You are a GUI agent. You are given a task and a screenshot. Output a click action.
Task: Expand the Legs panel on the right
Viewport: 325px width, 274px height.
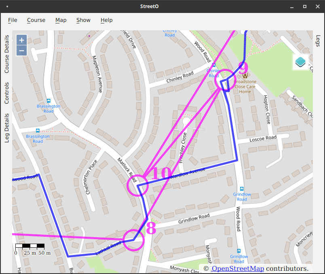pyautogui.click(x=318, y=41)
